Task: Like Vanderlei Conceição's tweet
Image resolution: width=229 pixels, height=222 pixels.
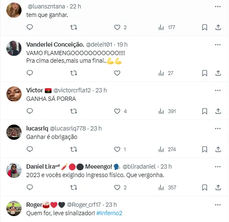Action: [117, 73]
